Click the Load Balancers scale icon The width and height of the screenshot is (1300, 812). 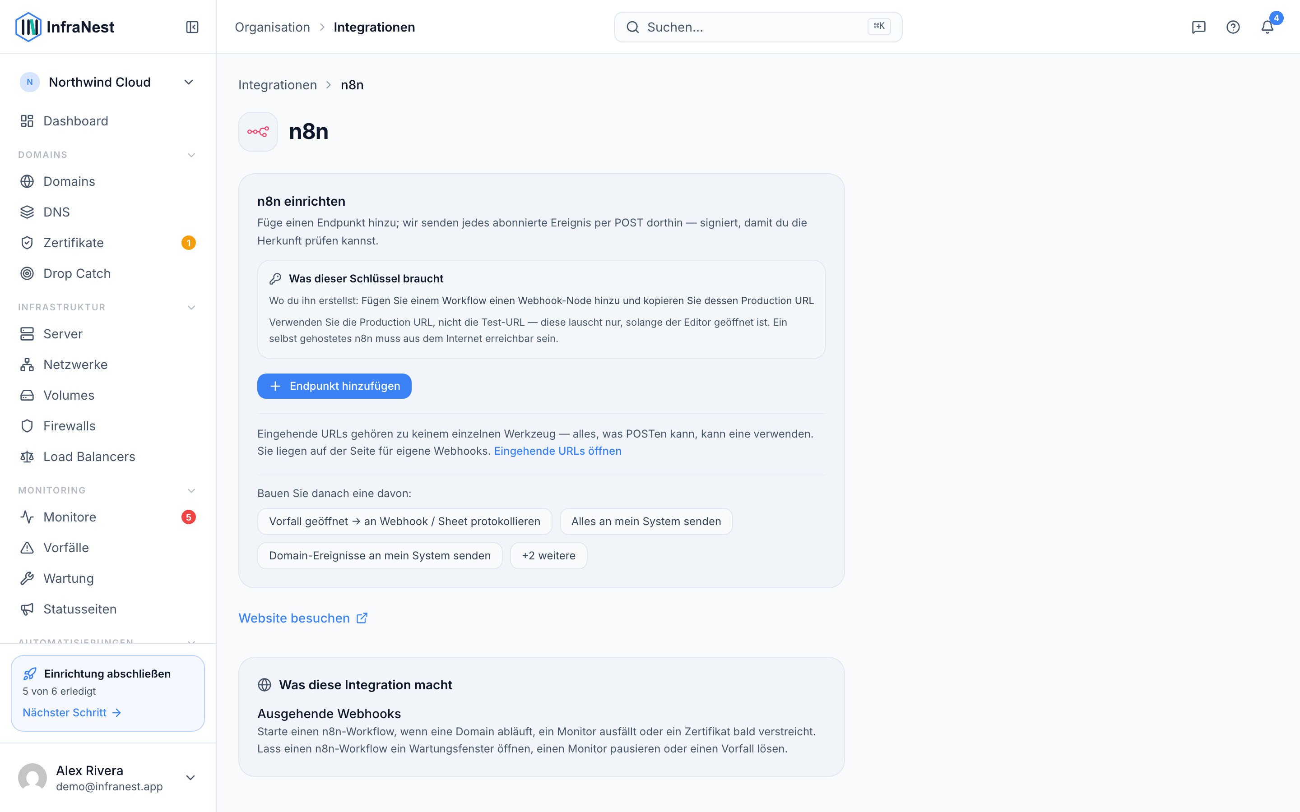point(27,457)
